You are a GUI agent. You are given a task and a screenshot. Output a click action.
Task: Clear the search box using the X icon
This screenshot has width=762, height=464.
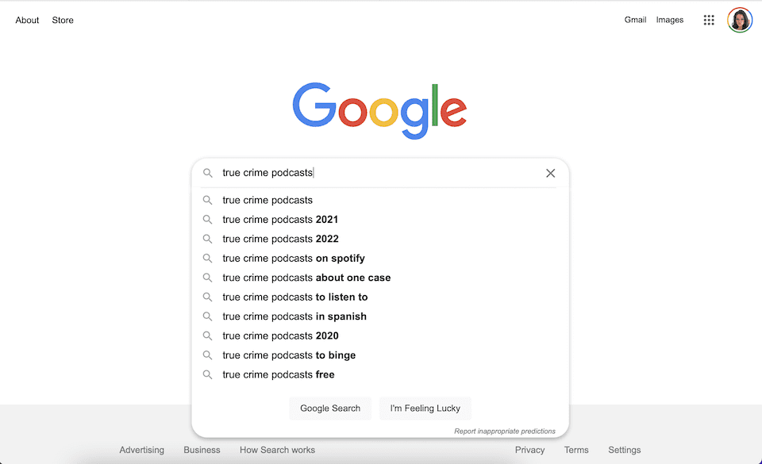tap(550, 173)
